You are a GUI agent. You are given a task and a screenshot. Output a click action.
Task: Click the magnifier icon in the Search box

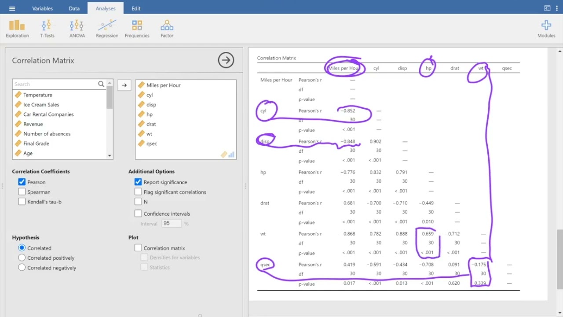click(101, 84)
